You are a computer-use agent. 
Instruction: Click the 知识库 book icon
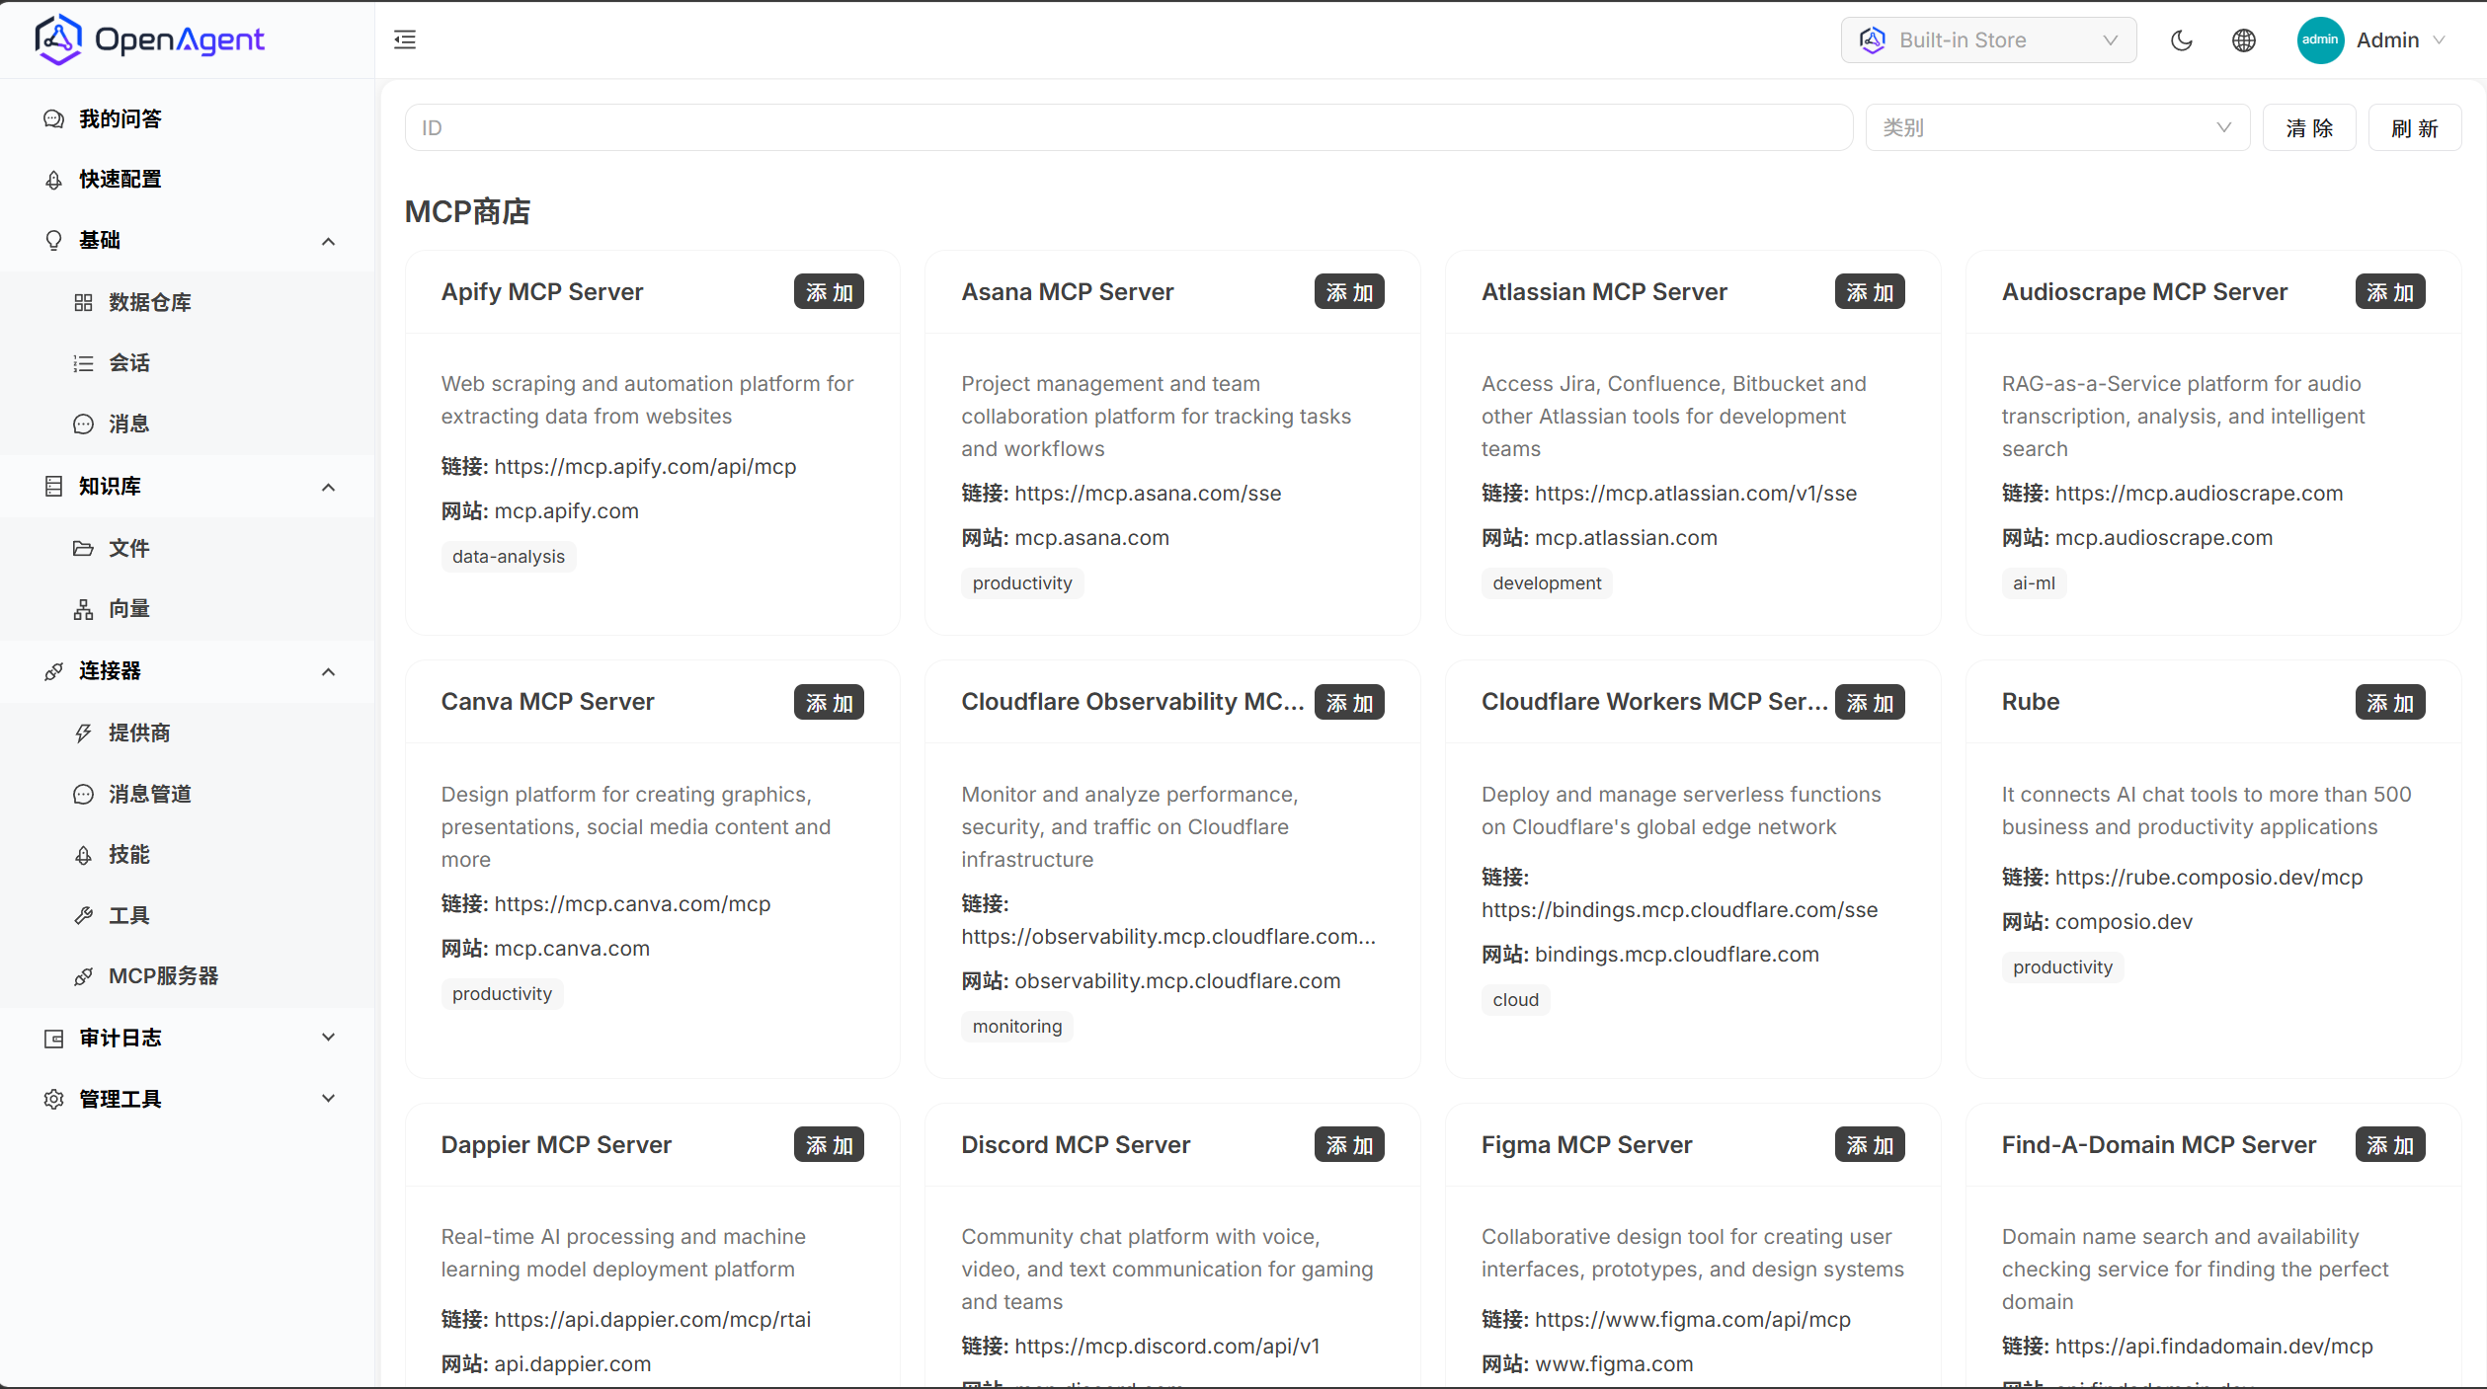pyautogui.click(x=54, y=487)
